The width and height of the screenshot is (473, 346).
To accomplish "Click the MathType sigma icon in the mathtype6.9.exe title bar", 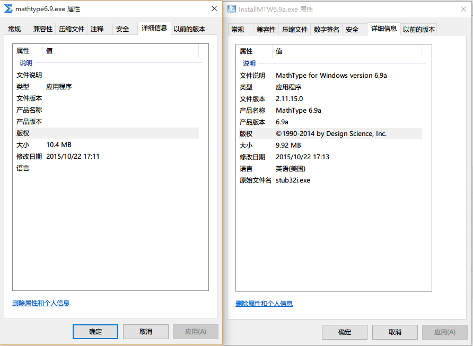I will (x=8, y=8).
